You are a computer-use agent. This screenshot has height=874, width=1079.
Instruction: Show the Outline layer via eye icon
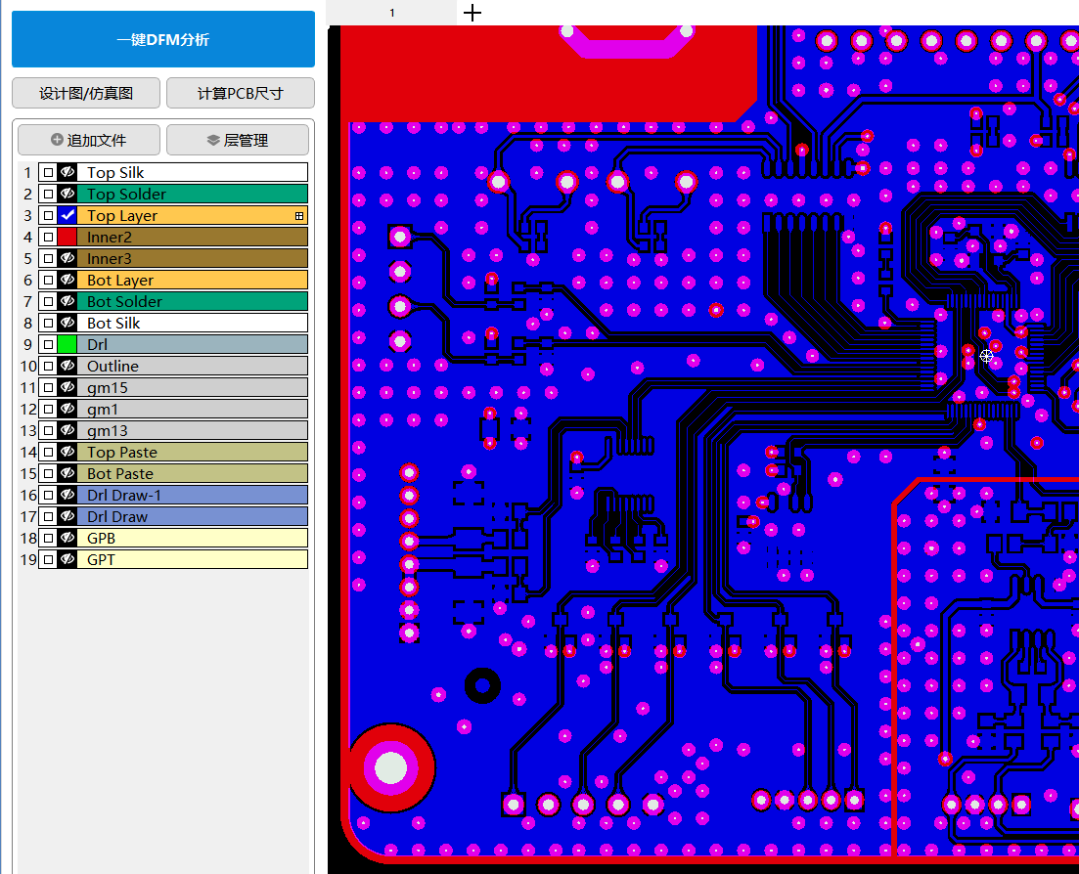point(67,366)
